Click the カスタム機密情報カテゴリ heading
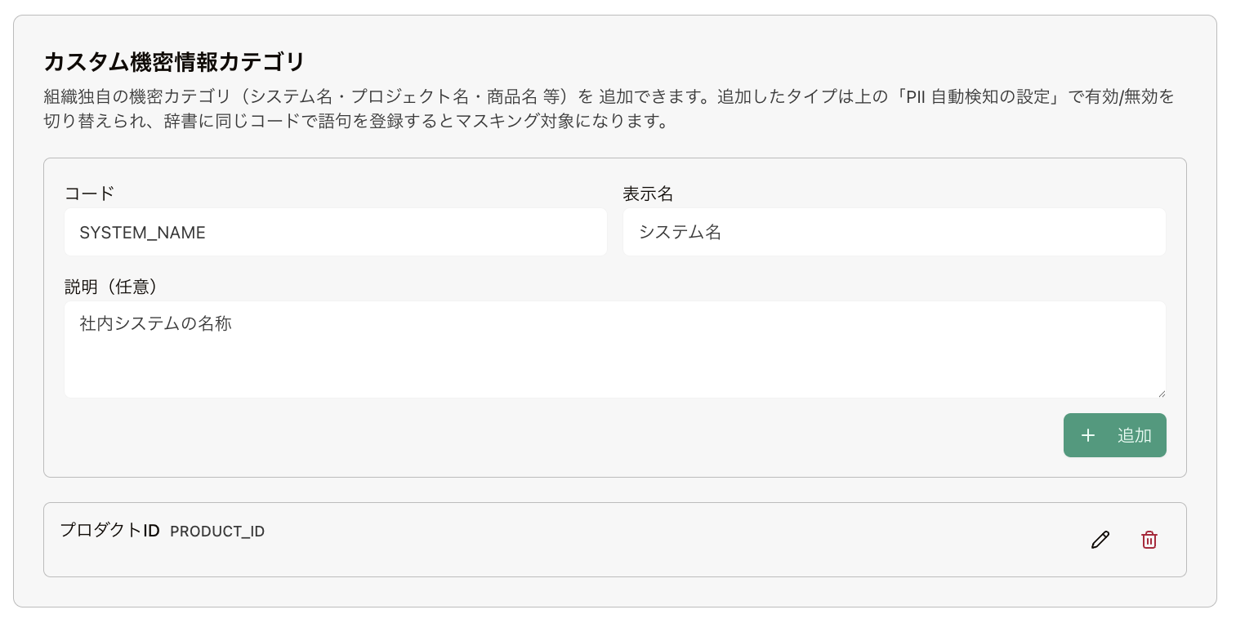Screen dimensions: 1236x623 (x=174, y=62)
